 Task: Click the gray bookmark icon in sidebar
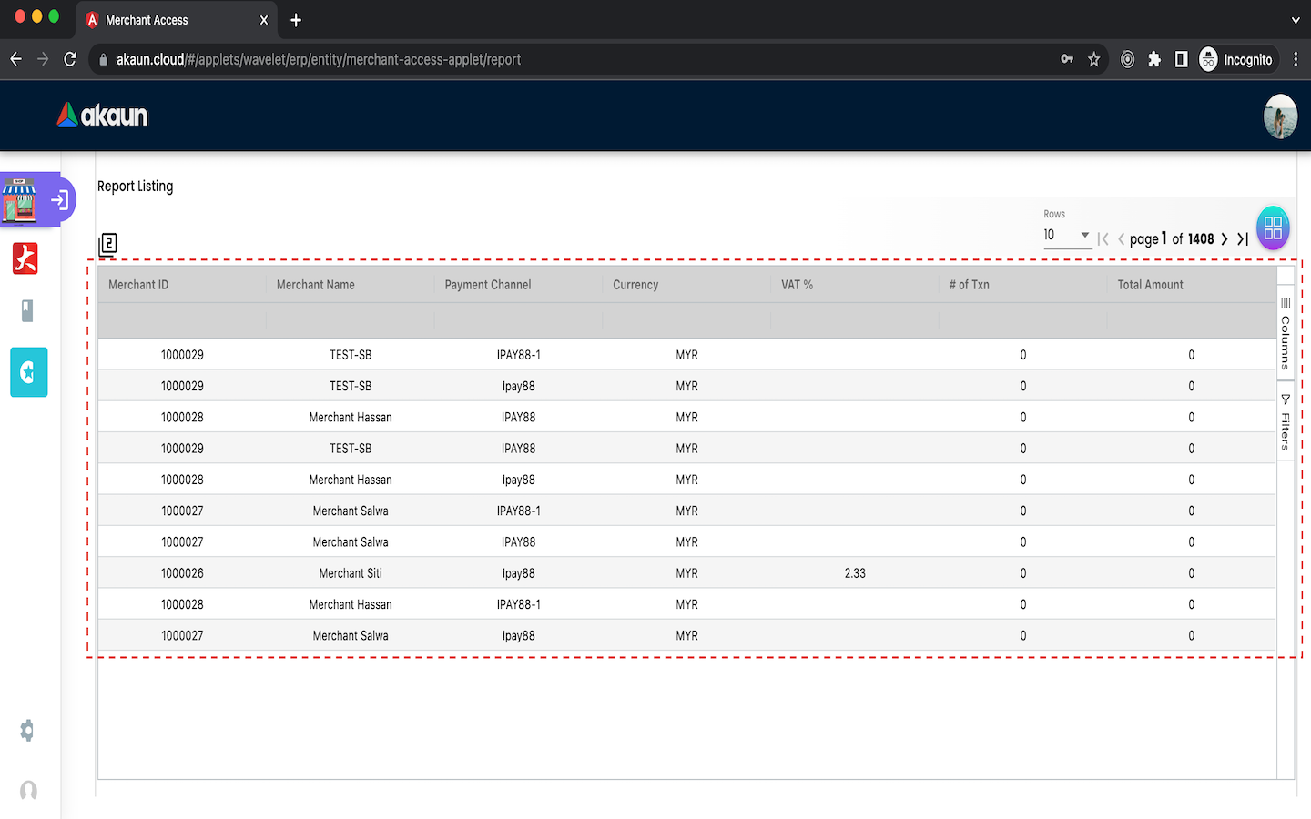[27, 311]
